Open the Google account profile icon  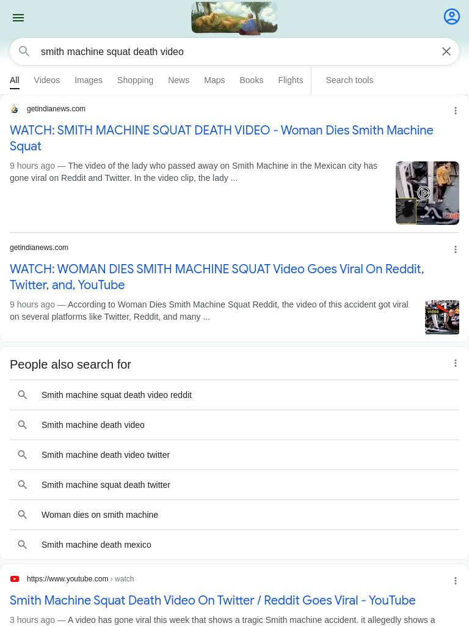(451, 17)
